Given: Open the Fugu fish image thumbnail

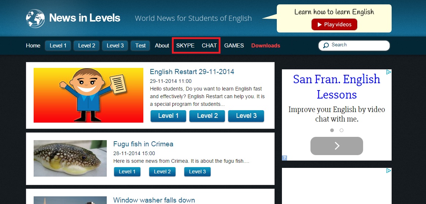Looking at the screenshot, I should pyautogui.click(x=70, y=158).
